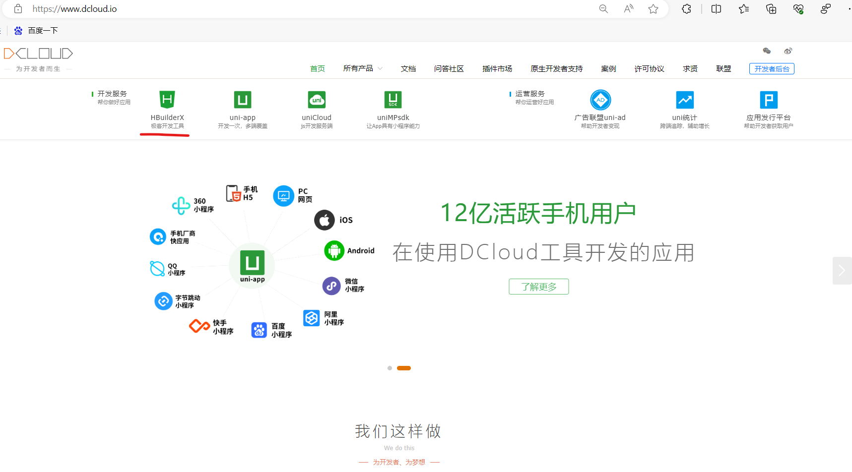Open the HBuilderX product icon
This screenshot has height=472, width=852.
click(x=167, y=100)
